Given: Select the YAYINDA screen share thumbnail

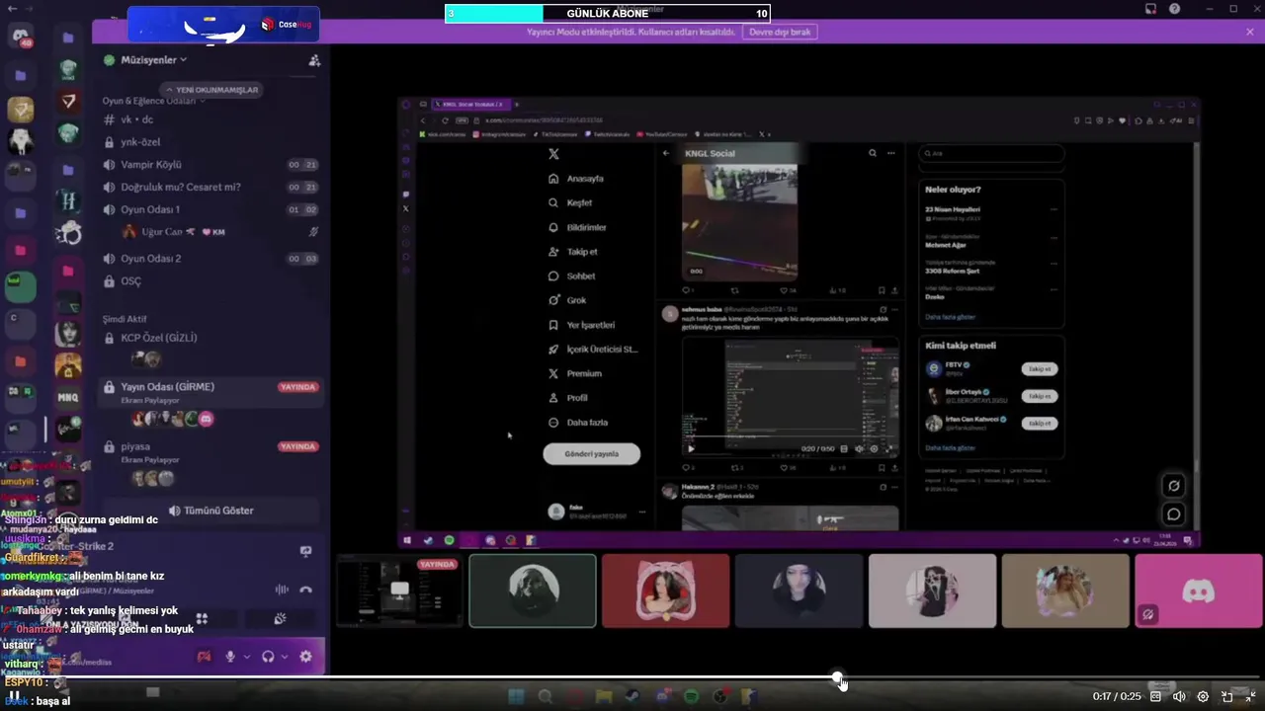Looking at the screenshot, I should (x=399, y=591).
